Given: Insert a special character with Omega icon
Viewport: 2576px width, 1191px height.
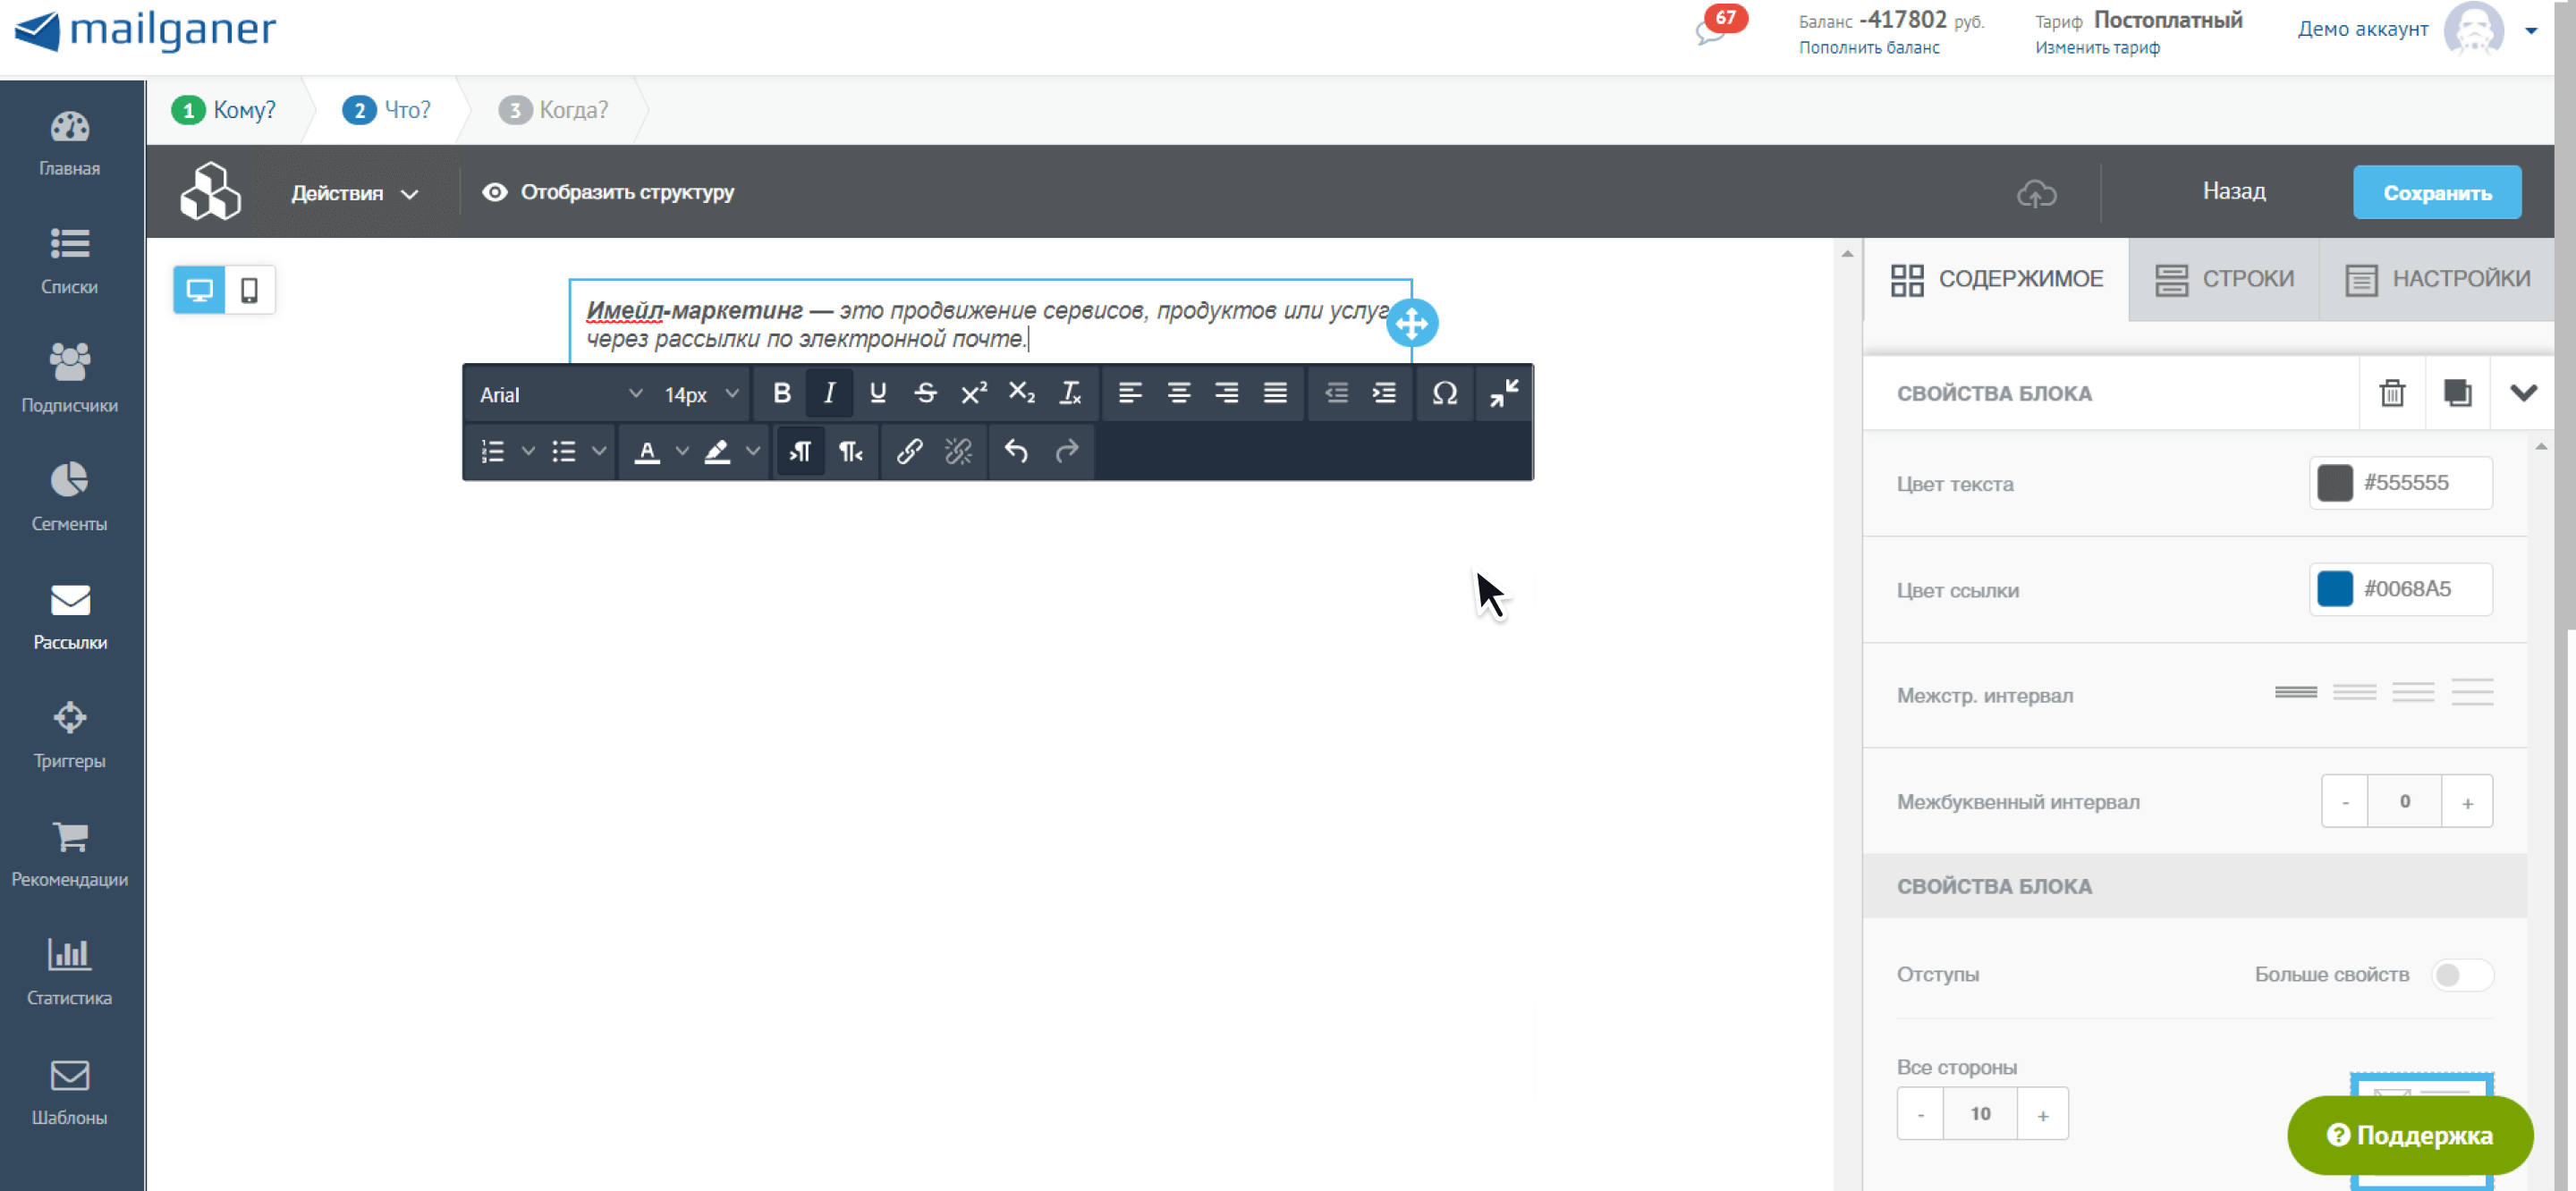Looking at the screenshot, I should pos(1443,393).
